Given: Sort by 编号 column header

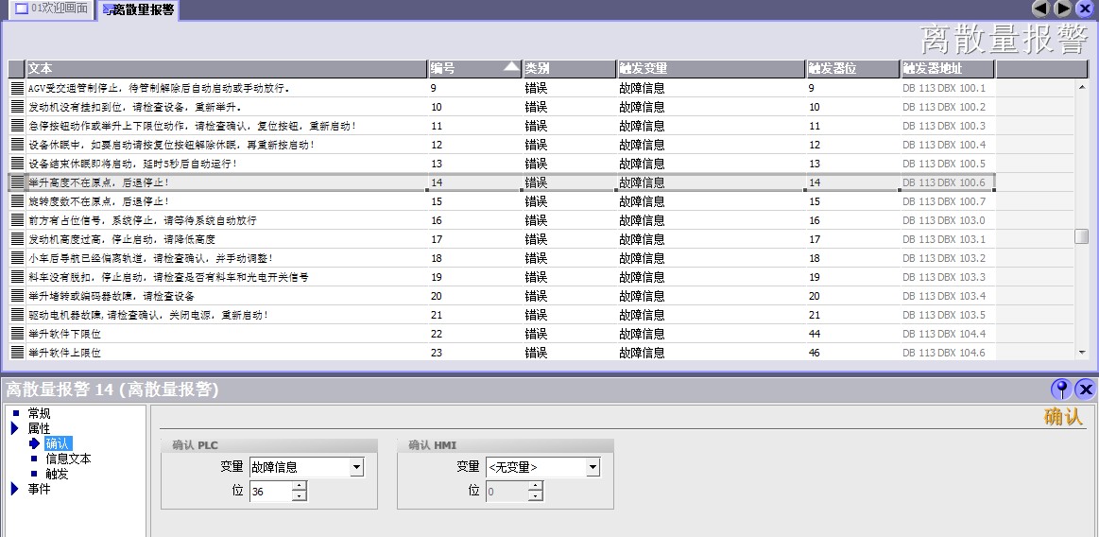Looking at the screenshot, I should tap(475, 69).
